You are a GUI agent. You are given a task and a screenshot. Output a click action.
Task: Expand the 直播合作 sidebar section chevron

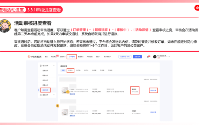coord(54,95)
